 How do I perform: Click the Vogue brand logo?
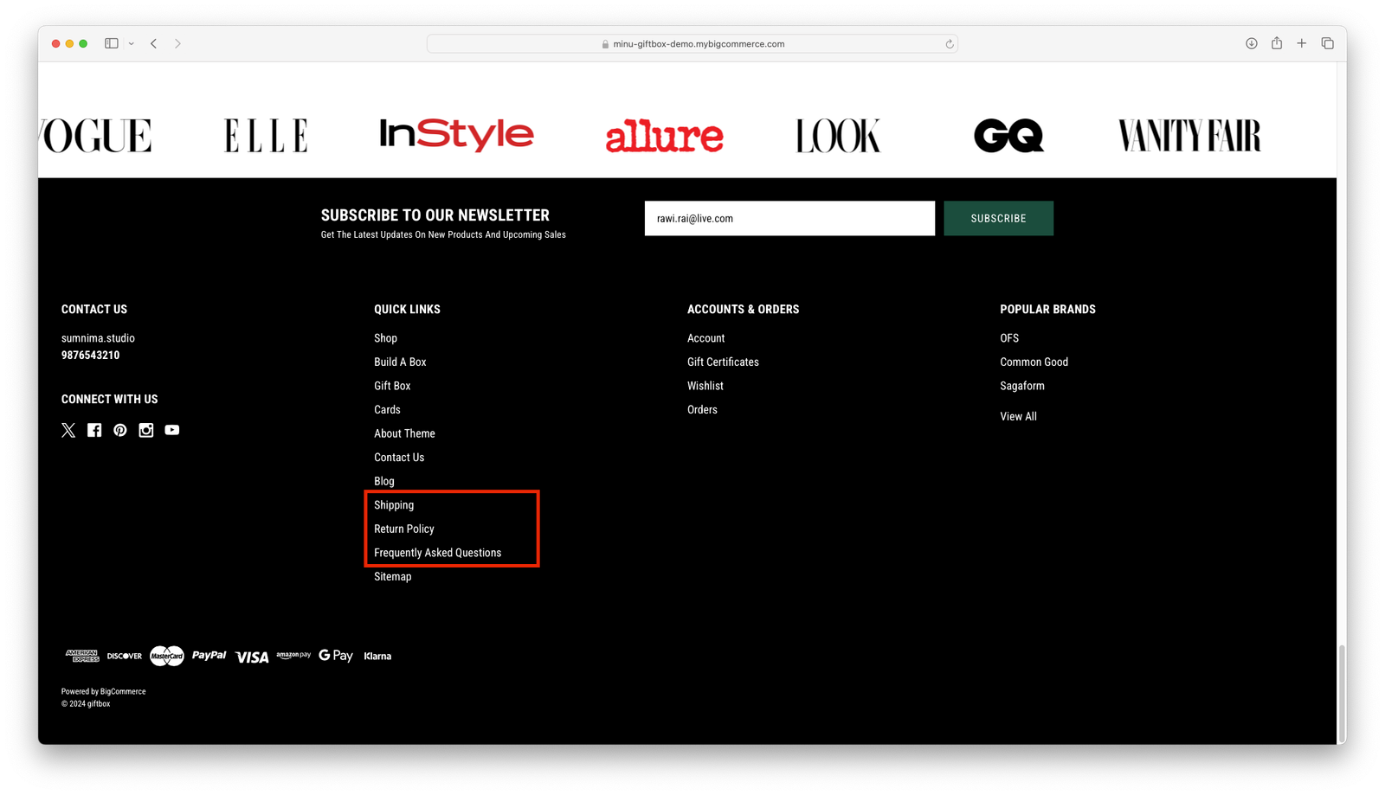tap(96, 136)
